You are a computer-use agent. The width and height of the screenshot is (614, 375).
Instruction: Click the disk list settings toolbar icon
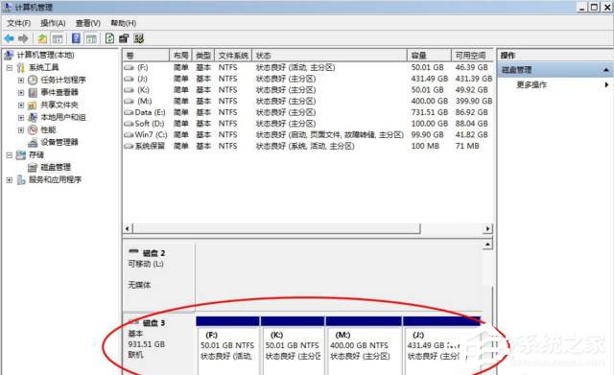tap(138, 38)
